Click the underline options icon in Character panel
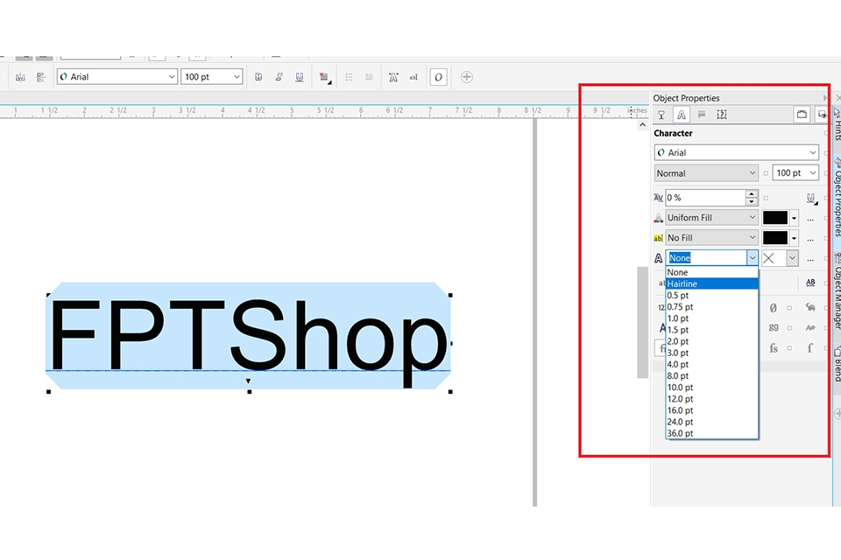The width and height of the screenshot is (841, 560). pyautogui.click(x=811, y=199)
